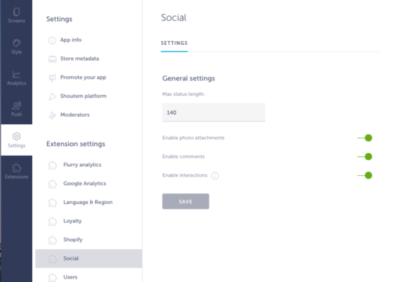Click the Store metadata shop icon
The height and width of the screenshot is (282, 398).
52,59
